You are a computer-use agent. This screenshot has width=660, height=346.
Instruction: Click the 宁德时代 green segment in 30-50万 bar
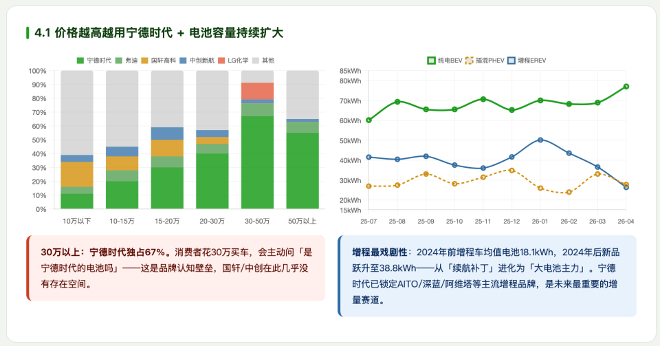257,162
